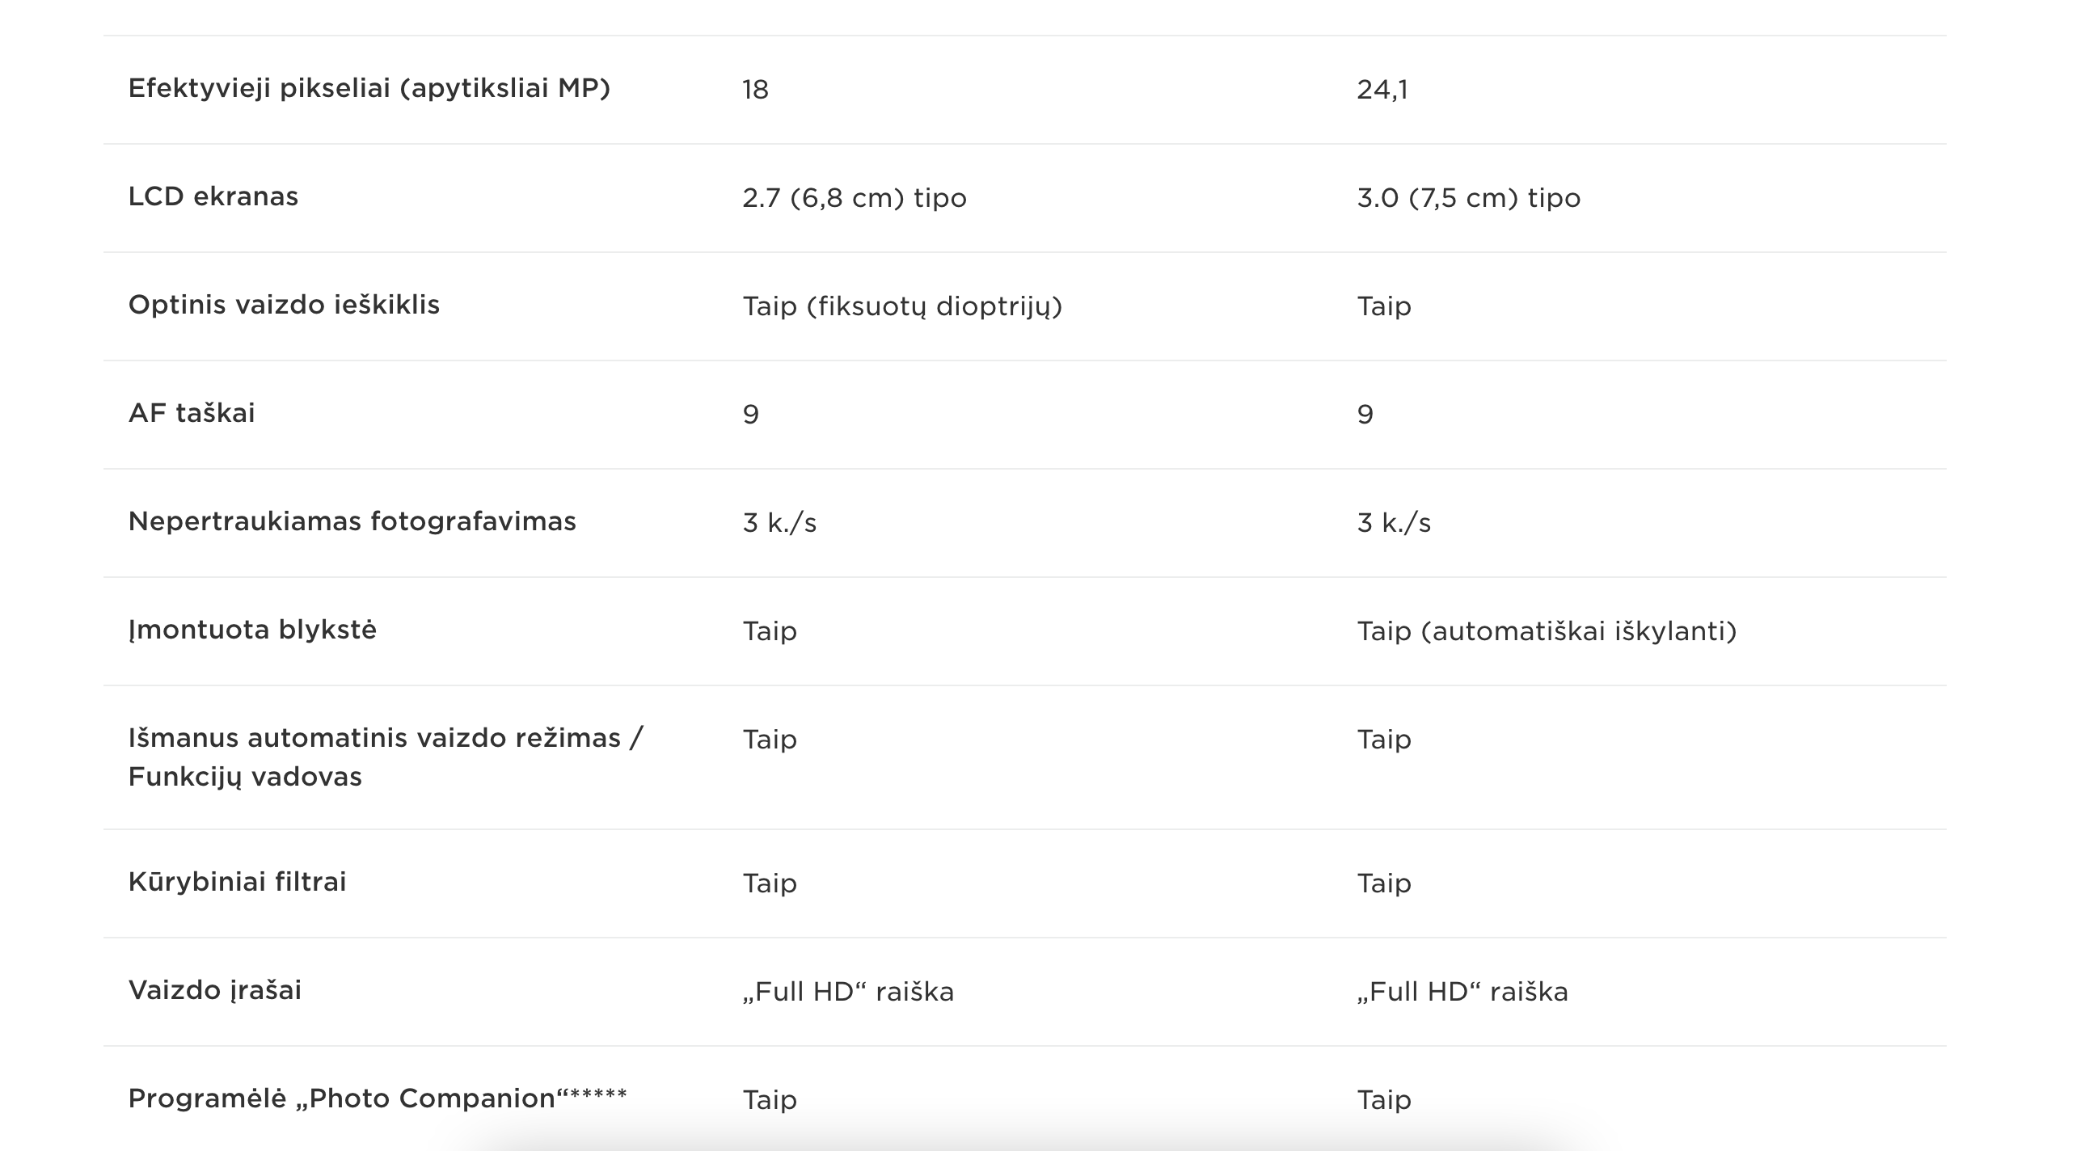Click the '3.0 (7,5 cm) tipo' cell
2089x1151 pixels.
tap(1469, 198)
